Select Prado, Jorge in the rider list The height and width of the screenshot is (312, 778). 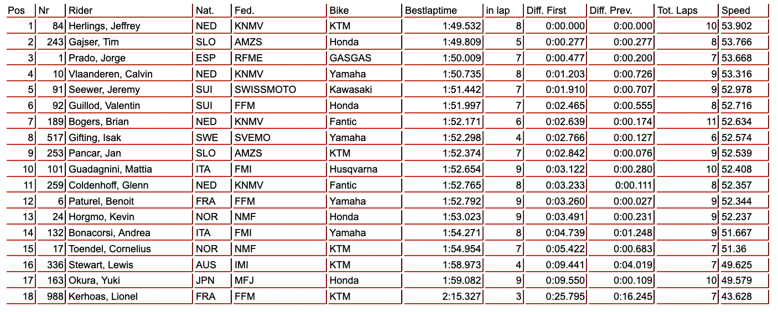click(x=97, y=58)
